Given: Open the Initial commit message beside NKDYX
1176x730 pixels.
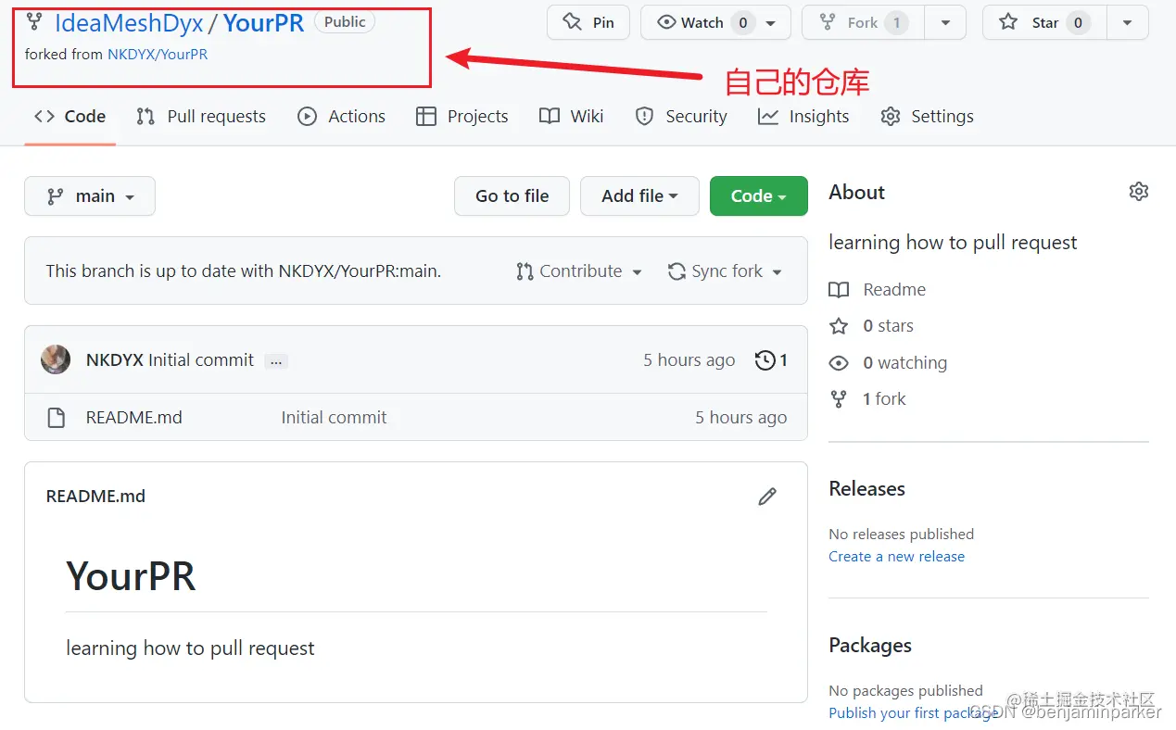Looking at the screenshot, I should pyautogui.click(x=201, y=360).
